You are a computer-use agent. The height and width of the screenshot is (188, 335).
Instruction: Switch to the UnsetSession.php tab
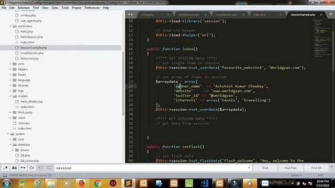(x=226, y=15)
